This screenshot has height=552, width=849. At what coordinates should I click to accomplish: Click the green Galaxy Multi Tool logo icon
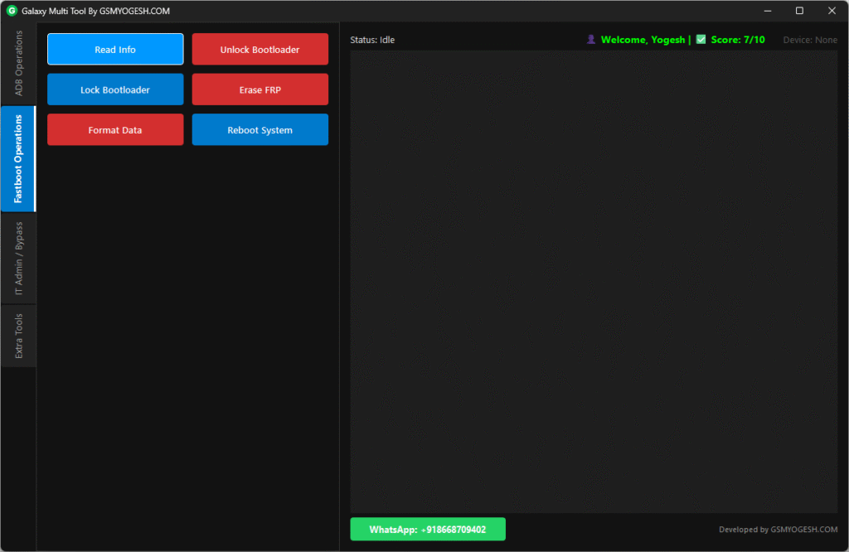point(12,11)
